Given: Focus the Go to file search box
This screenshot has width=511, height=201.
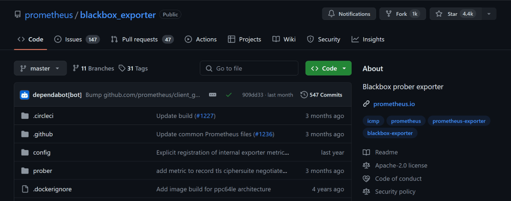Looking at the screenshot, I should pos(249,68).
